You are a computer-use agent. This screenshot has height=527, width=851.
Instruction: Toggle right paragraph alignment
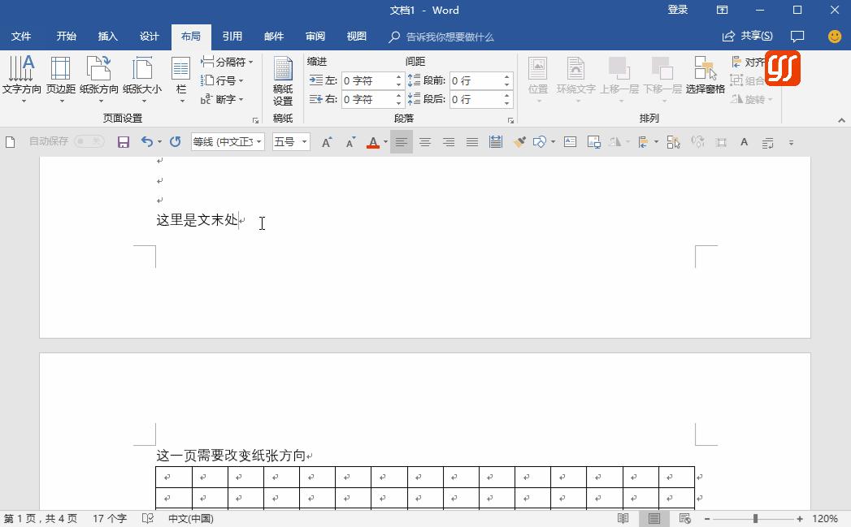[448, 141]
